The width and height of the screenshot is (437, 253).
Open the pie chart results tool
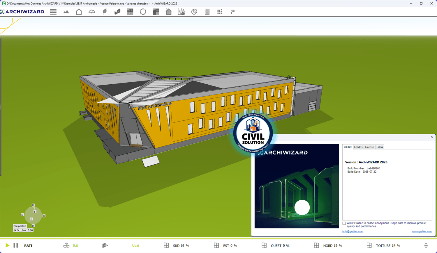tap(194, 12)
